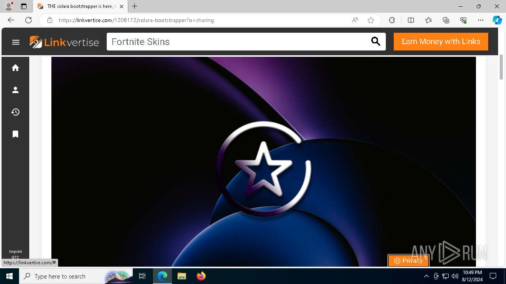
Task: Click the page vertical scrollbar
Action: pyautogui.click(x=501, y=67)
